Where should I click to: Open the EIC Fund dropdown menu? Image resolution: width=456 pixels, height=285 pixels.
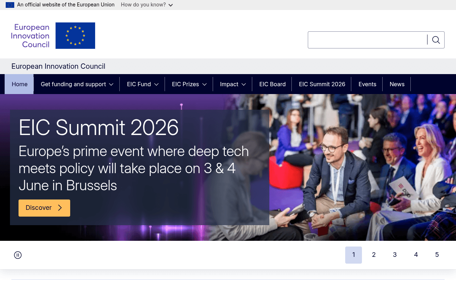pos(142,84)
